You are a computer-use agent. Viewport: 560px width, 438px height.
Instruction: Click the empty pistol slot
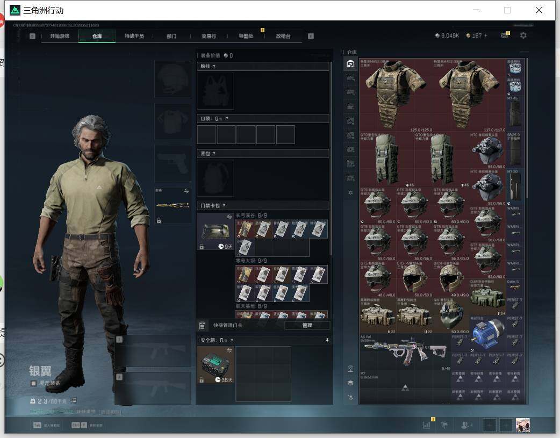(x=173, y=163)
